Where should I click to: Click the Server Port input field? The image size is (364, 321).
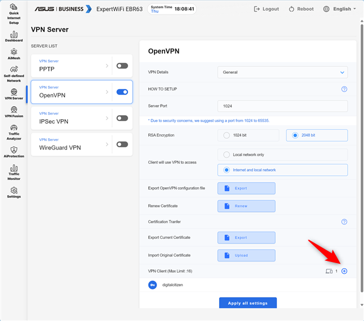[x=282, y=106]
